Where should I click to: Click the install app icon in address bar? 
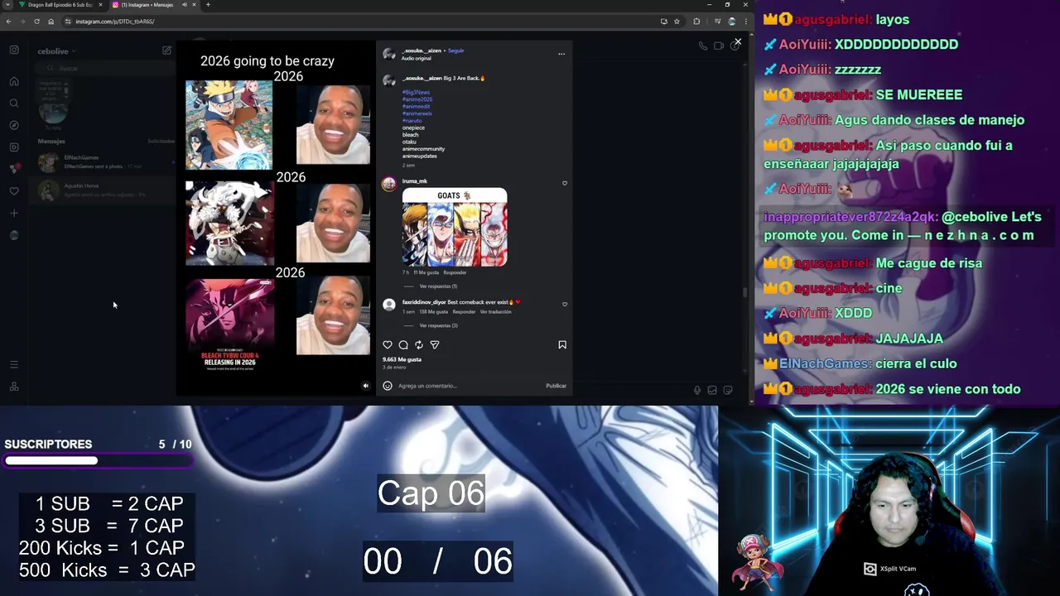point(663,22)
